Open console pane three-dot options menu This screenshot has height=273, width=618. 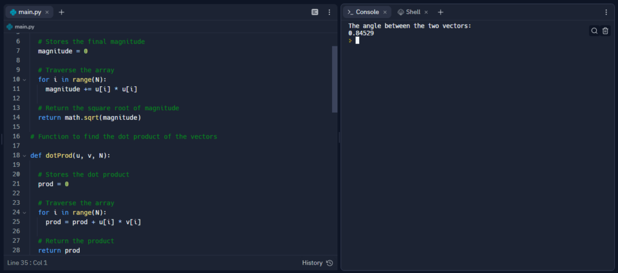coord(606,12)
